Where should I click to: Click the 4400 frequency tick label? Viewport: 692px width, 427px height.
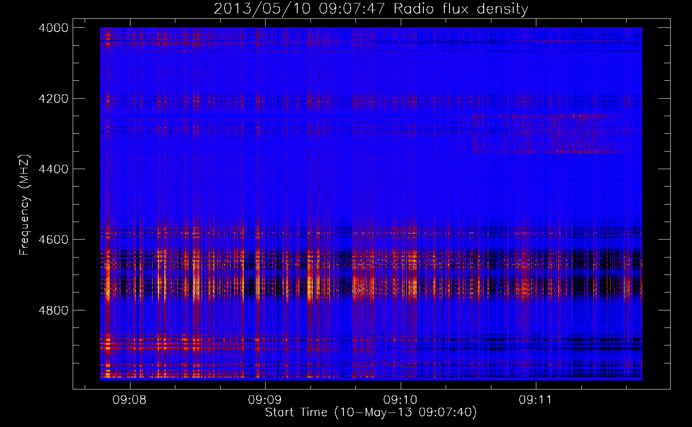tap(53, 169)
